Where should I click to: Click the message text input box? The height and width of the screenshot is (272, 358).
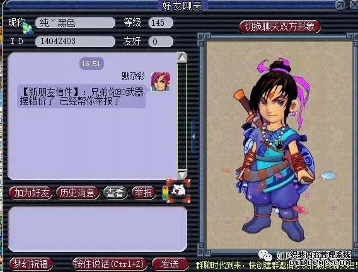point(98,229)
